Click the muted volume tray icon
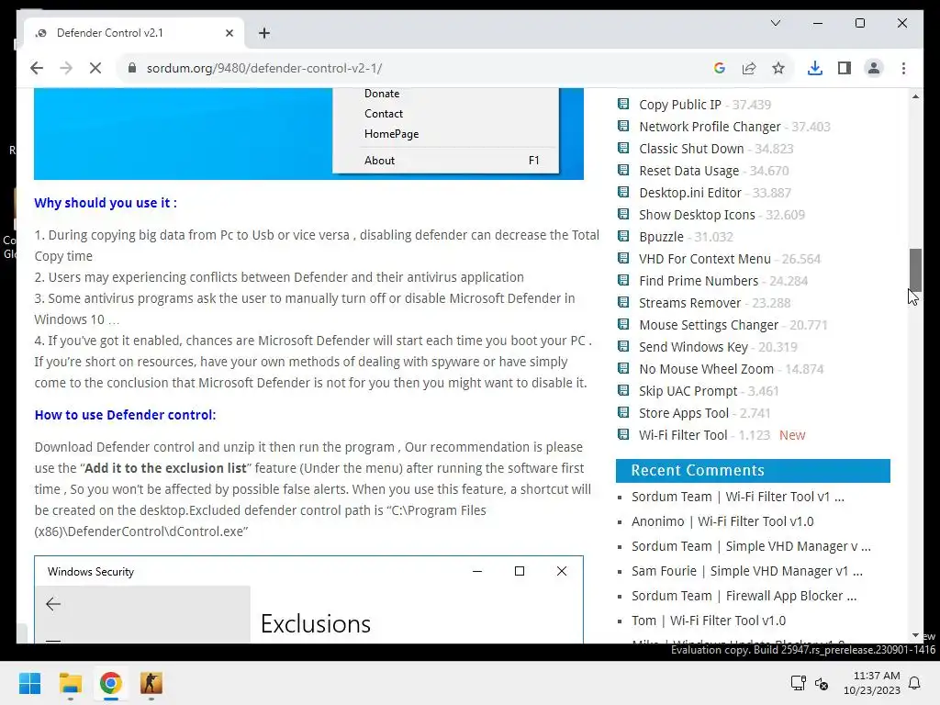 coord(822,683)
